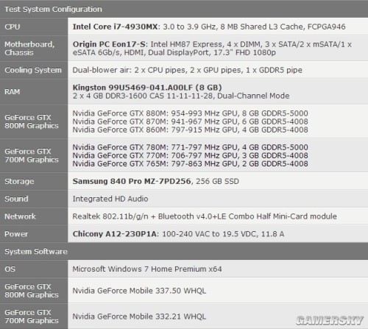Select the Motherboard, Chassis label
The height and width of the screenshot is (329, 368).
(29, 49)
